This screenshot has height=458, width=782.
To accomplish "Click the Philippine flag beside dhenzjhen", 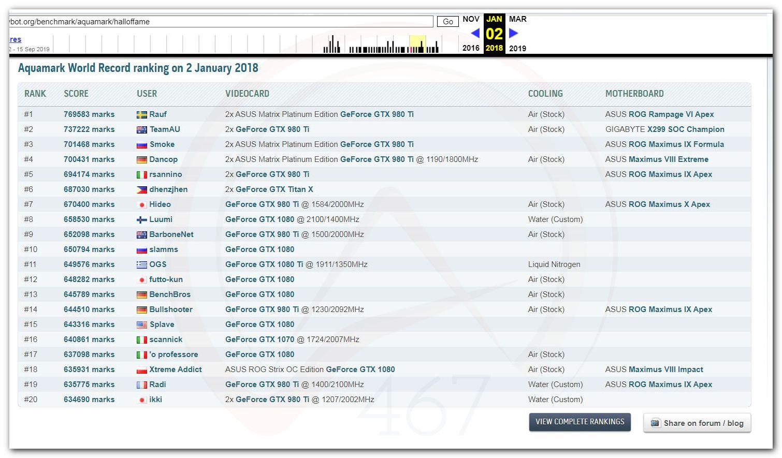I will pyautogui.click(x=141, y=190).
